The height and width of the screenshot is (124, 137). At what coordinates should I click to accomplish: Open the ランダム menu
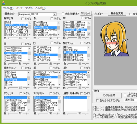(x=29, y=8)
